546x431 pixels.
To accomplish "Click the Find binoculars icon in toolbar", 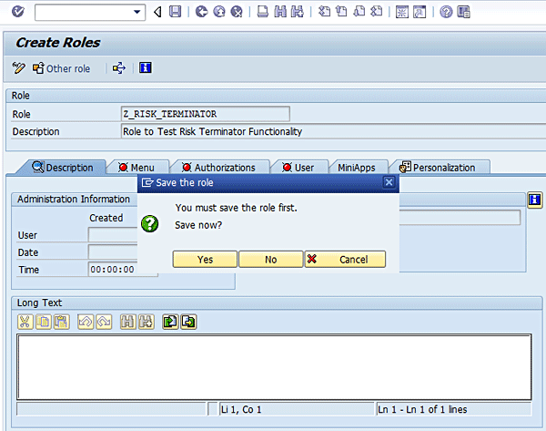I will click(280, 12).
